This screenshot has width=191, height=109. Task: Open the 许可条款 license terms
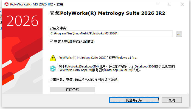click(72, 90)
